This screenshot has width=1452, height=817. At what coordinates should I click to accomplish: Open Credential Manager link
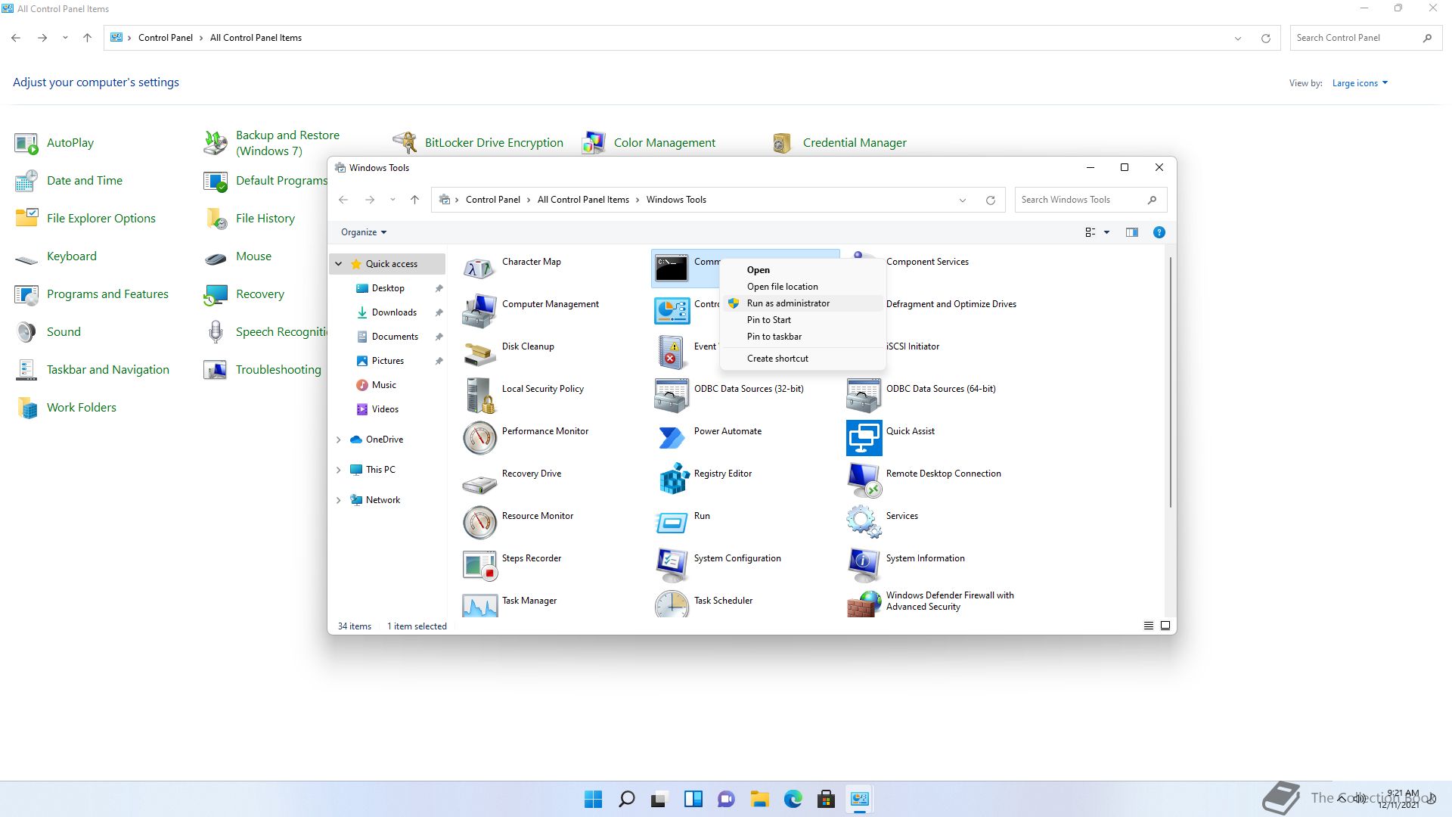(855, 143)
